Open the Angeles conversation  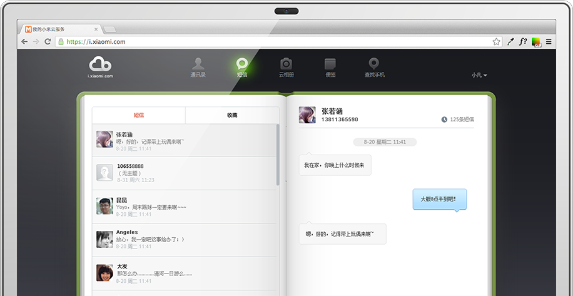[185, 240]
